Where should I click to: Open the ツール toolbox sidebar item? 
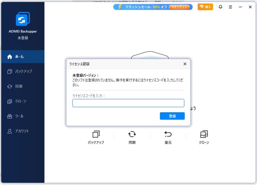pos(23,116)
